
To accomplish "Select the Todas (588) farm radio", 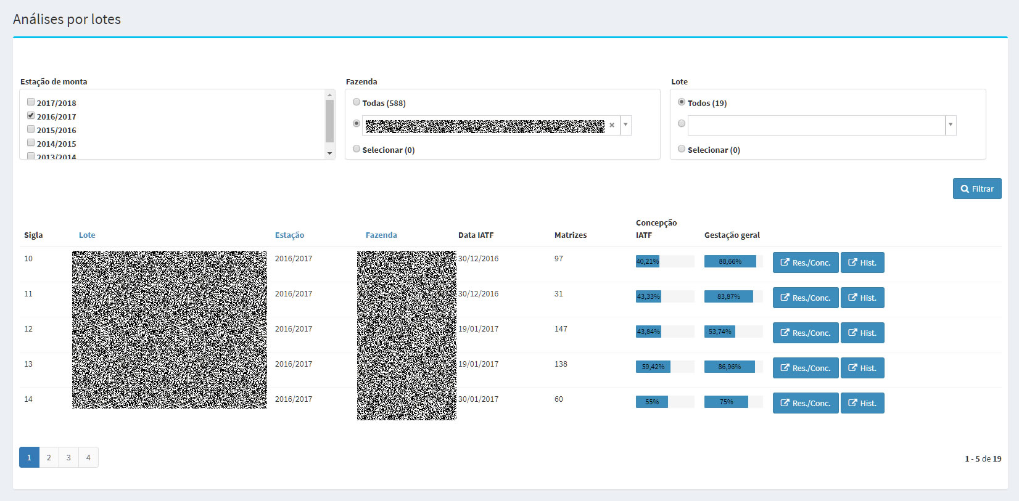I will click(357, 102).
